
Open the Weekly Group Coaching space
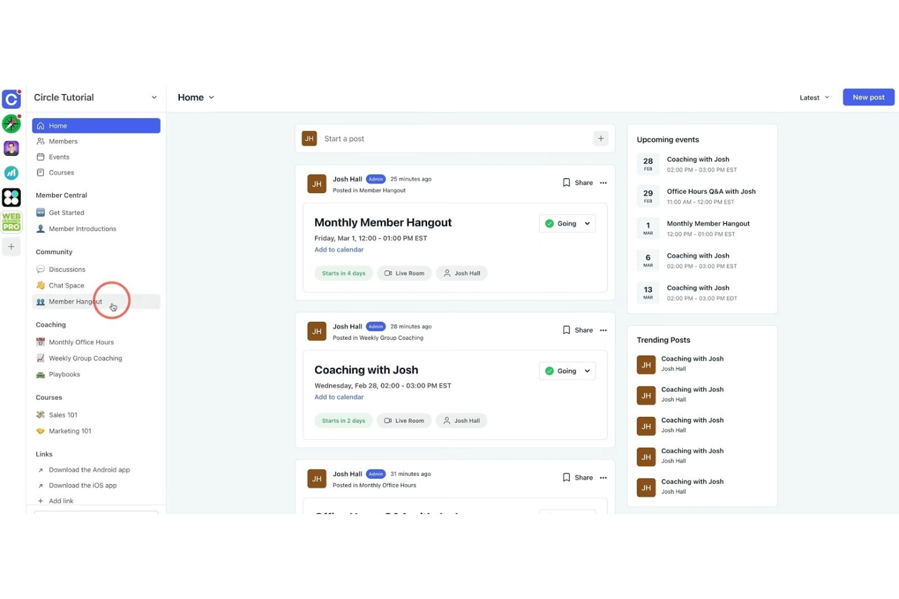point(85,358)
